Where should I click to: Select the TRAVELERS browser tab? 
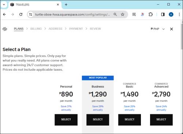pos(35,5)
